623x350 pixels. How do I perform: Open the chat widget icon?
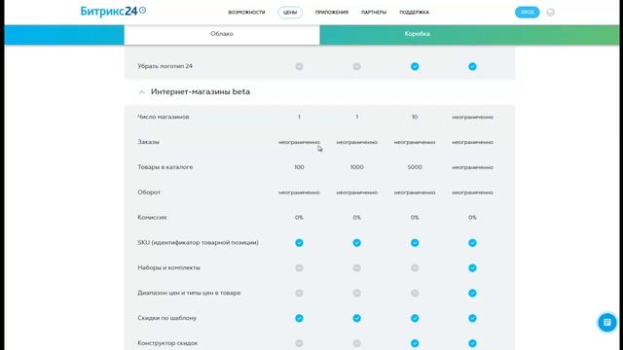(607, 322)
